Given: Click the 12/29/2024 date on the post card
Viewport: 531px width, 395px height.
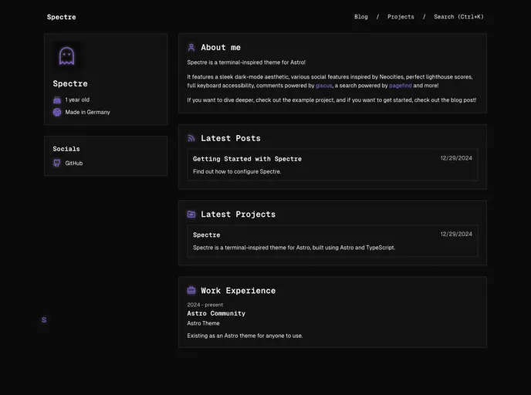Looking at the screenshot, I should (x=456, y=158).
